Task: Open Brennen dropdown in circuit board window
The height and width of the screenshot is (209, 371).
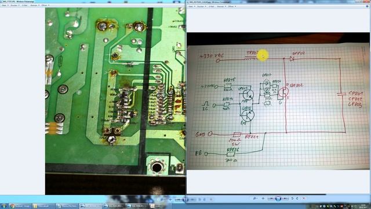Action: tap(35, 5)
